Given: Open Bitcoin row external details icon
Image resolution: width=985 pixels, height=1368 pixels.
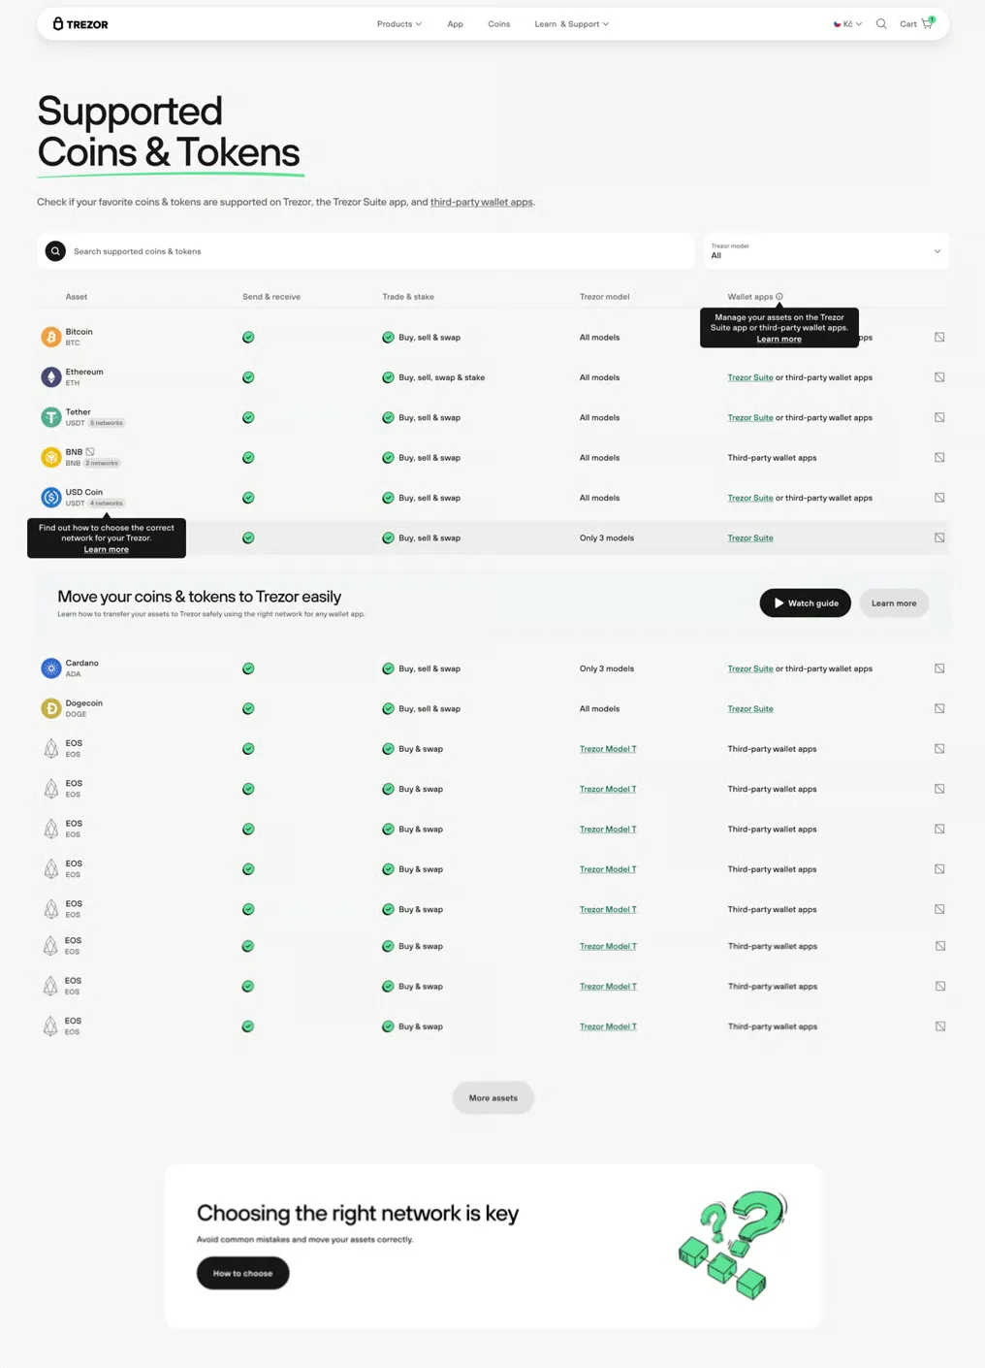Looking at the screenshot, I should pos(939,338).
